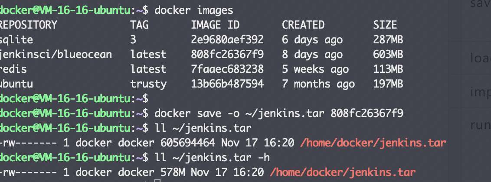Select the sqlite repository name
The height and width of the screenshot is (182, 491).
click(16, 40)
